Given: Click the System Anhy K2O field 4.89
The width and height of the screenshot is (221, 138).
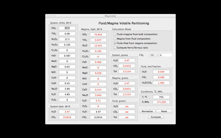Looking at the screenshot, I should [x=67, y=94].
